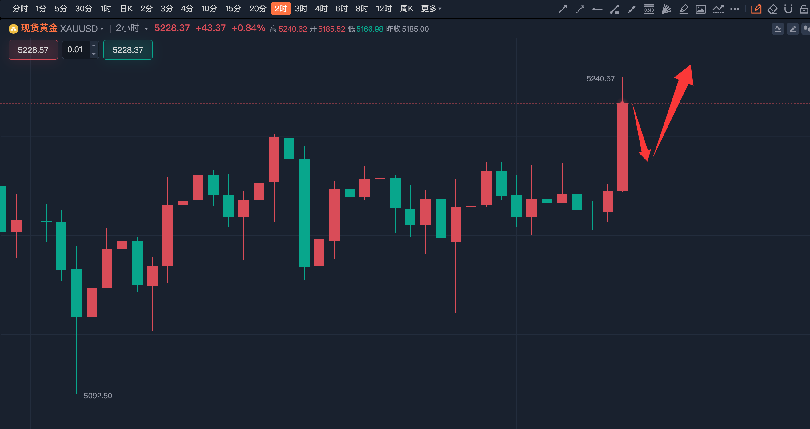
Task: Increase order volume with the stepper up arrow
Action: 94,45
